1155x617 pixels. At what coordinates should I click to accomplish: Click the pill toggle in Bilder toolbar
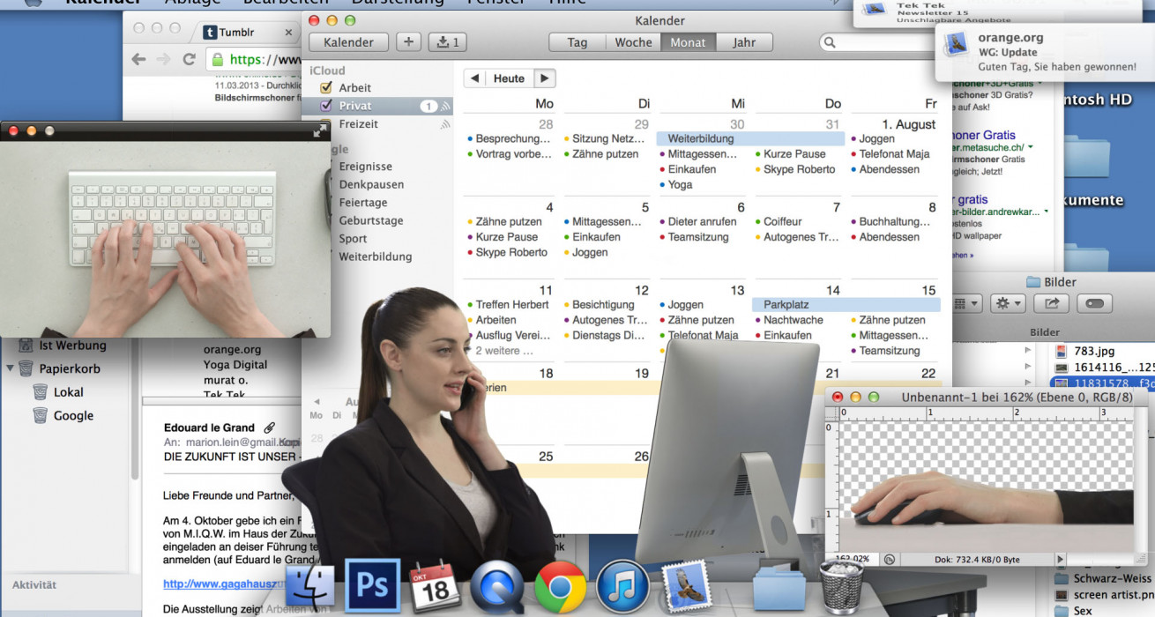tap(1093, 303)
